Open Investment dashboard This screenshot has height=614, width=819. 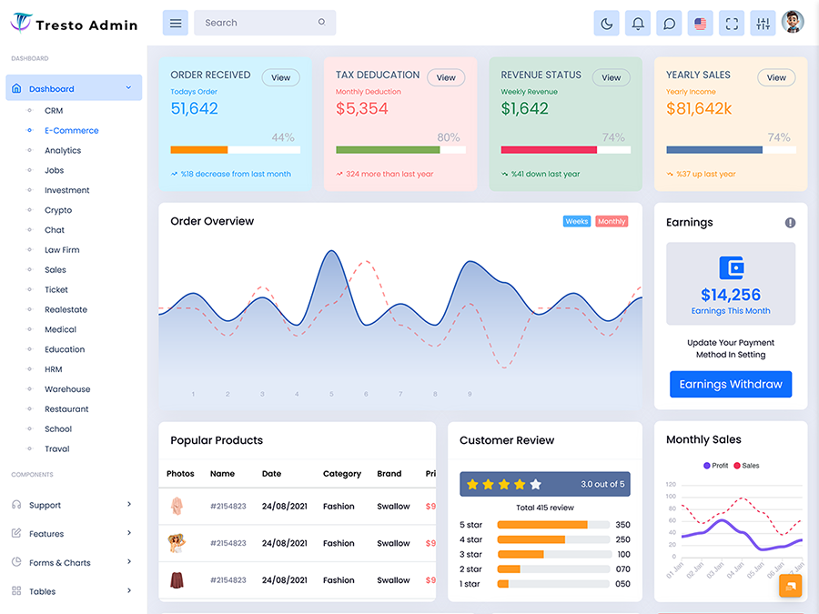click(x=66, y=190)
